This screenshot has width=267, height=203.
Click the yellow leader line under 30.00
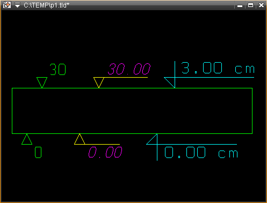126,77
